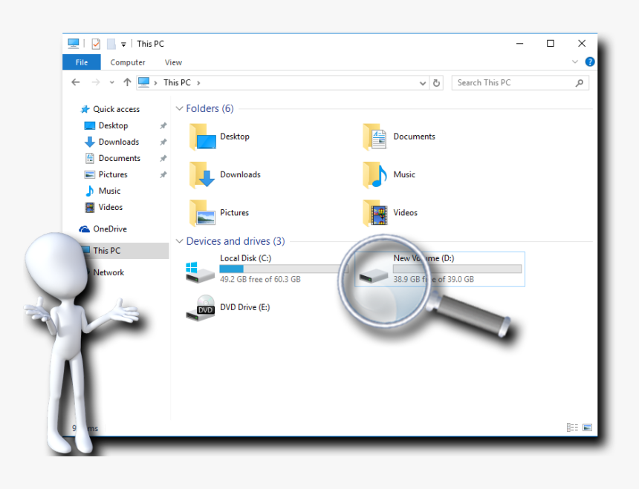Switch to large thumbnails view in the status bar
Image resolution: width=639 pixels, height=489 pixels.
[x=586, y=427]
